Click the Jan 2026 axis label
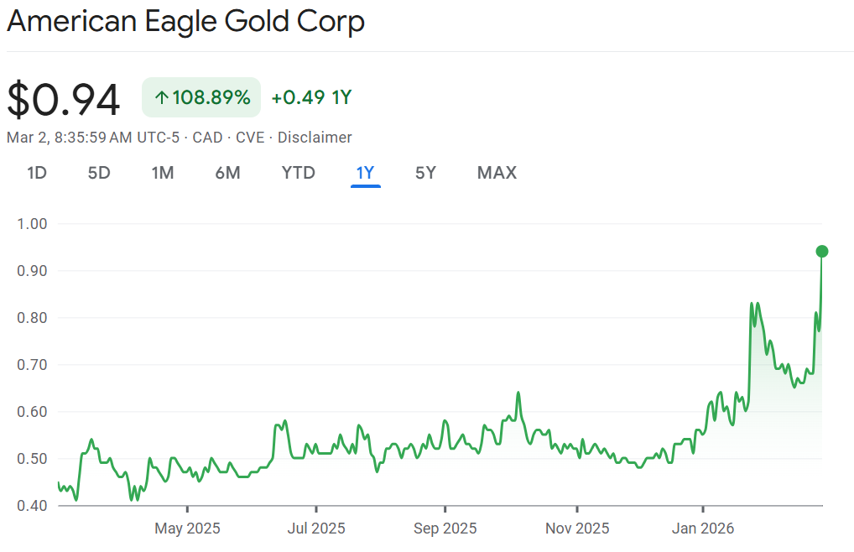 pyautogui.click(x=703, y=529)
